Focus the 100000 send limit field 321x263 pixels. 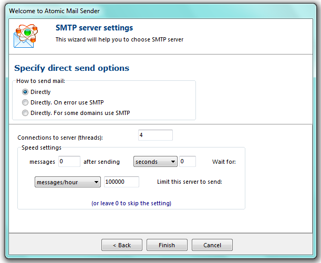(x=121, y=182)
